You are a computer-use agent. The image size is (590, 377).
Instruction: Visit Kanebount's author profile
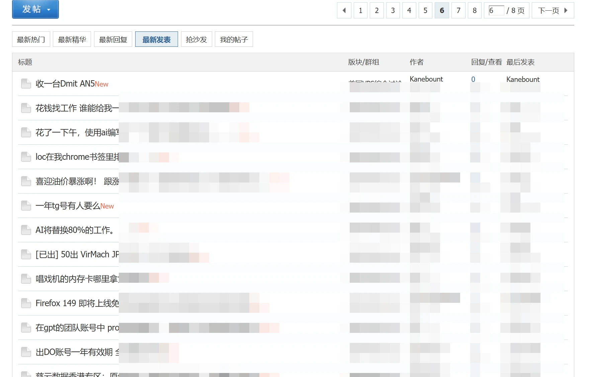tap(426, 79)
